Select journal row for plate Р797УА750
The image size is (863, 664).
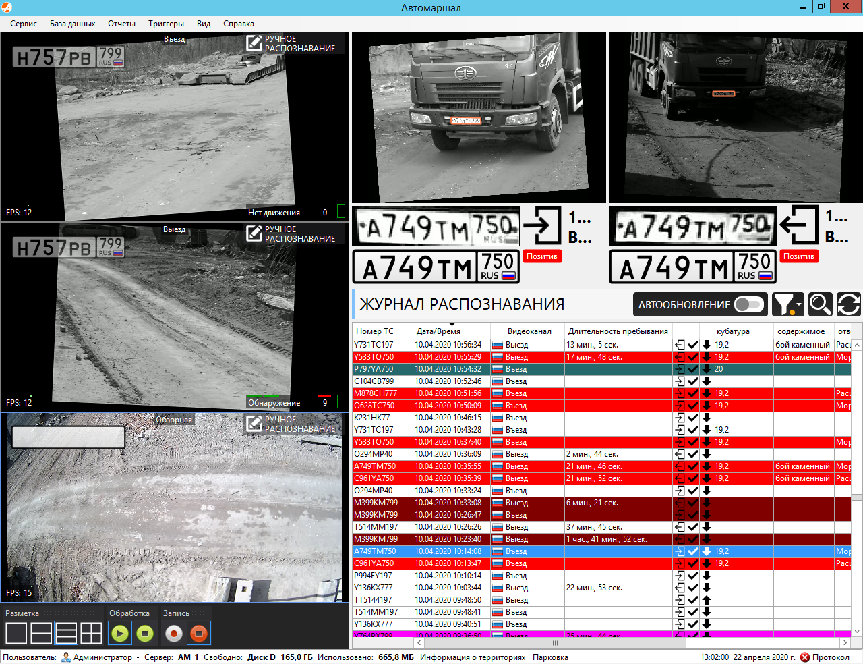[x=601, y=369]
